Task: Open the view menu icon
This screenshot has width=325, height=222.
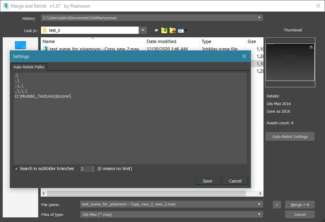Action: [x=183, y=30]
